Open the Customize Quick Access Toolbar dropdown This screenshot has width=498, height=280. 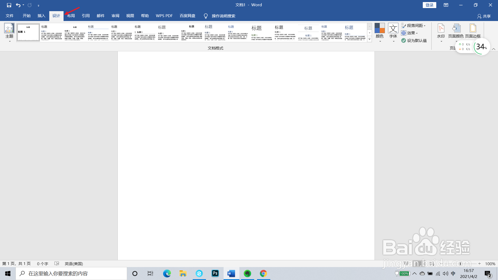pyautogui.click(x=38, y=5)
